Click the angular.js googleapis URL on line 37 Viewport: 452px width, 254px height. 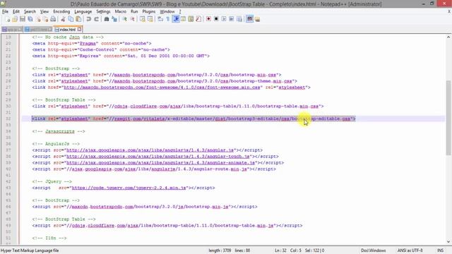click(x=150, y=150)
